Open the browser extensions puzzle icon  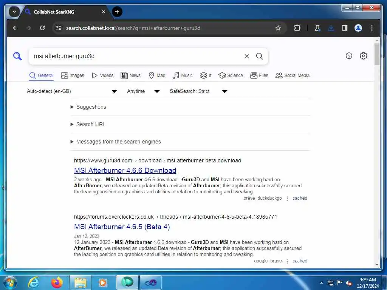[x=297, y=28]
